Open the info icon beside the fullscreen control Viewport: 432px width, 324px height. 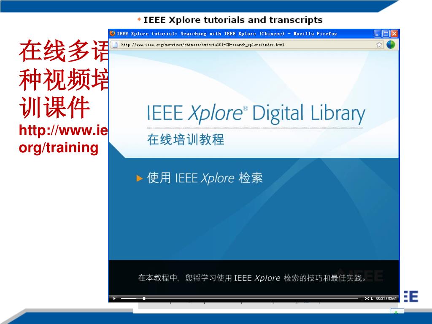coord(372,298)
